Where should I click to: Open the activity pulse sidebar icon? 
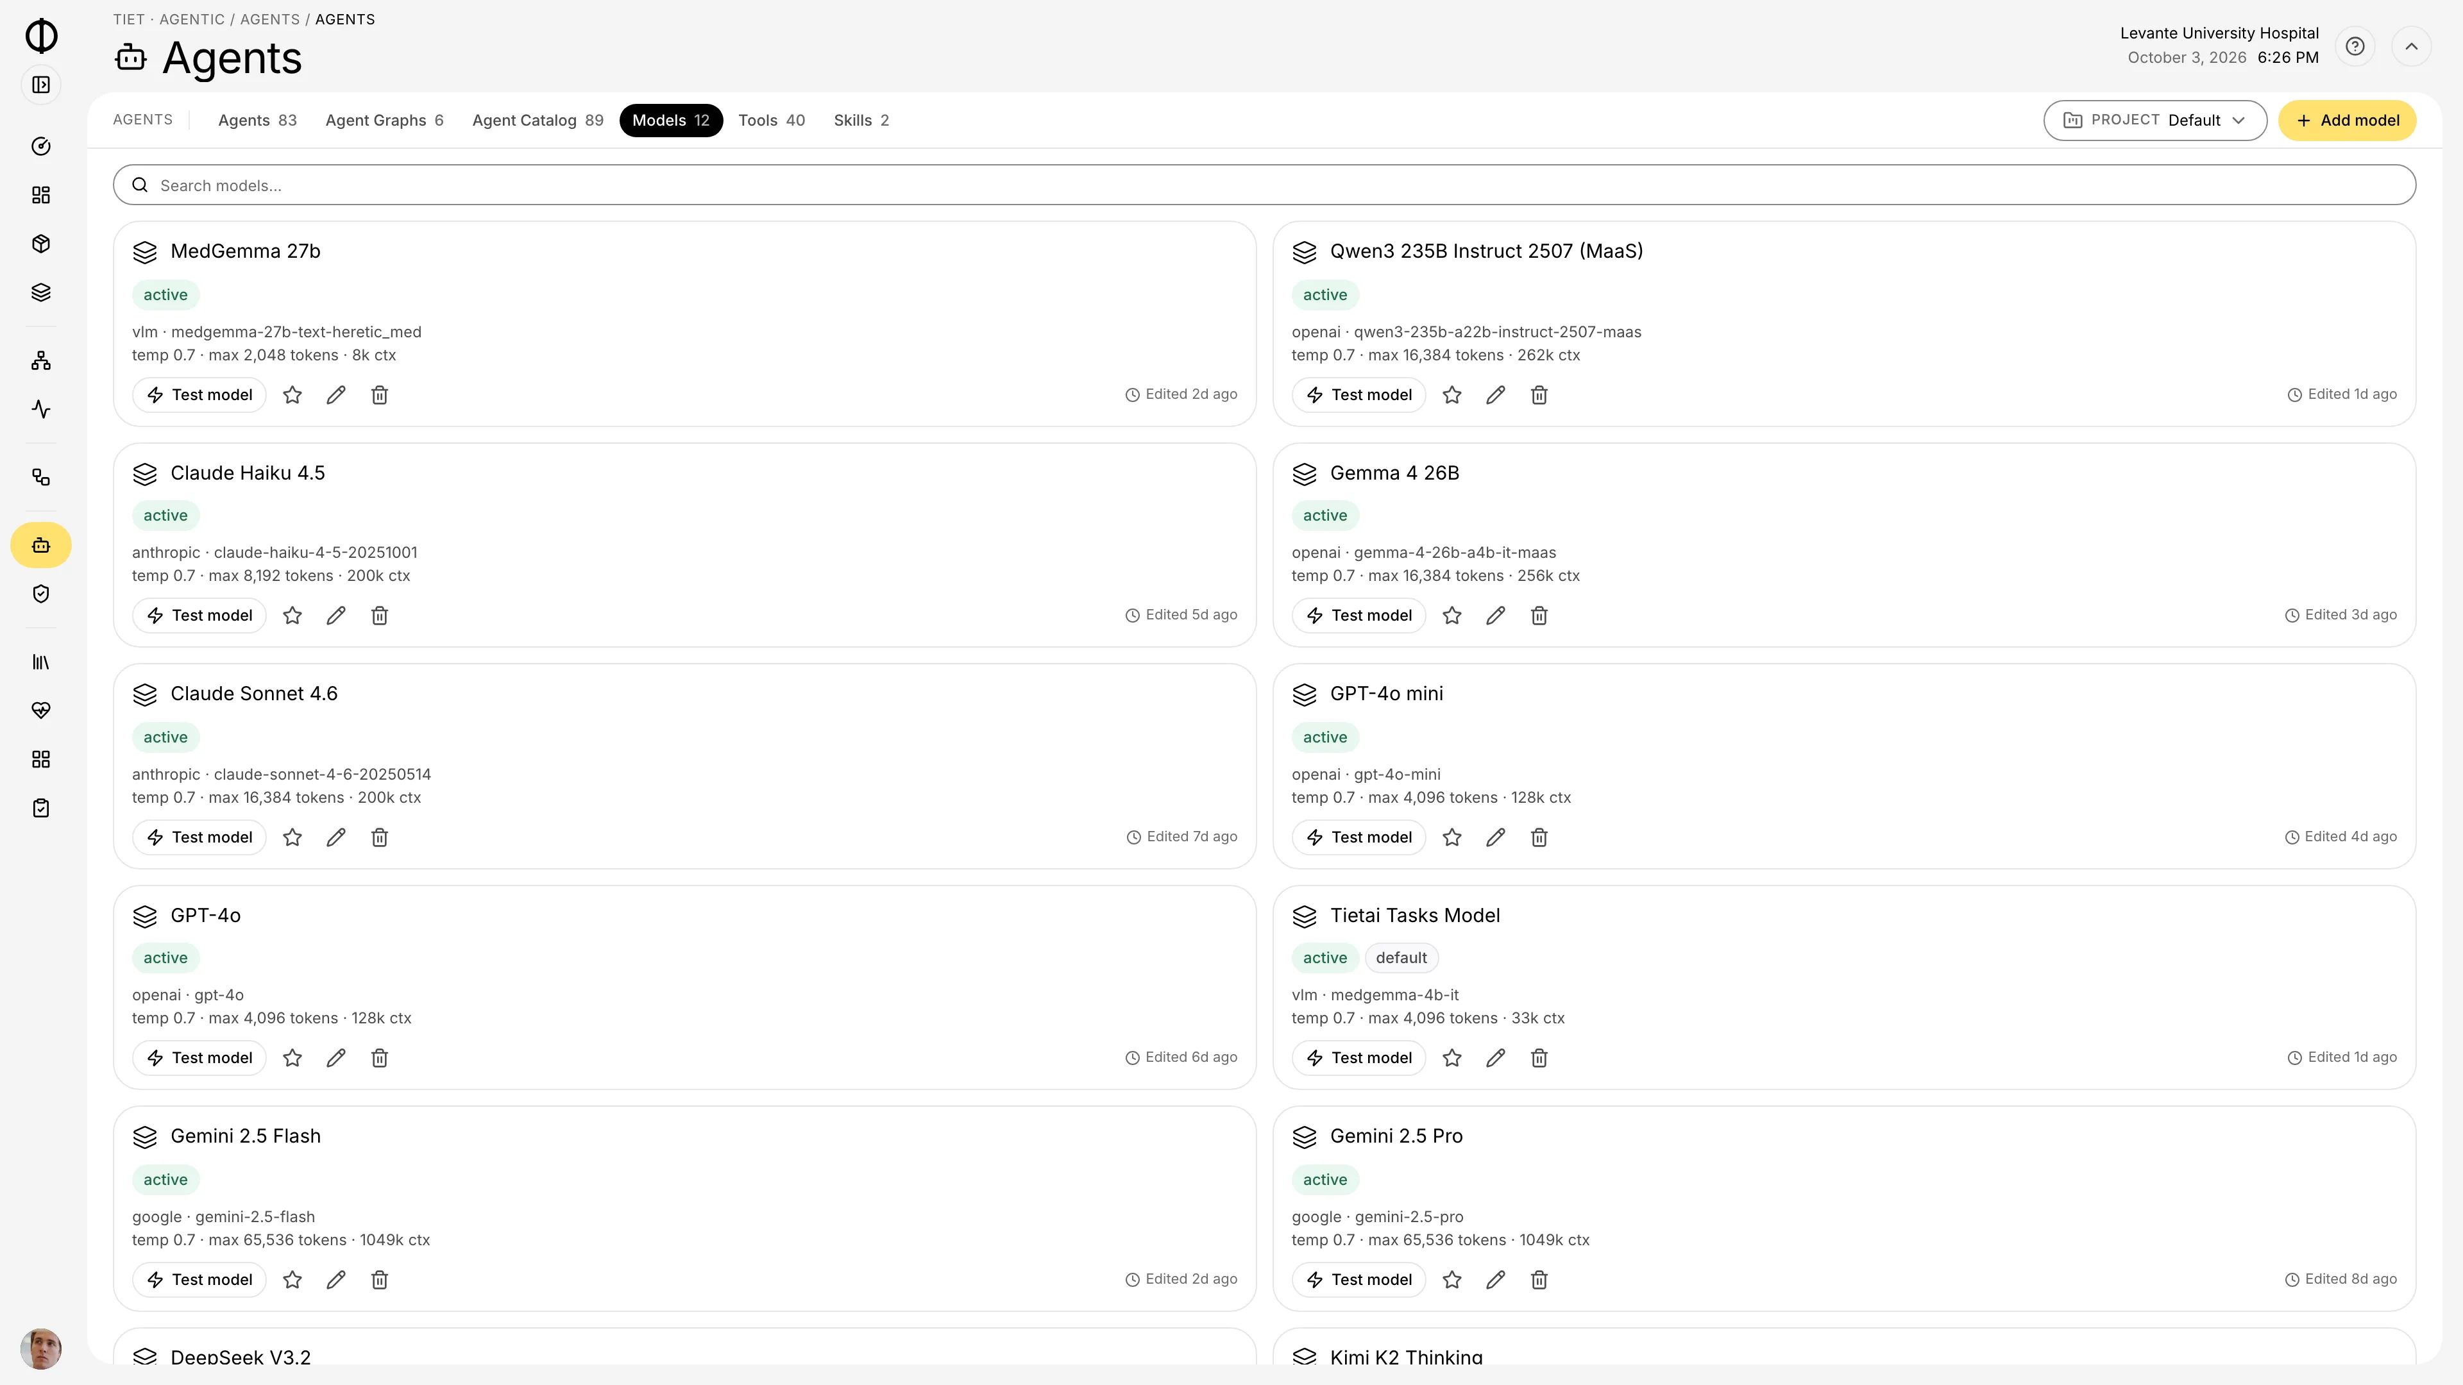(x=41, y=409)
